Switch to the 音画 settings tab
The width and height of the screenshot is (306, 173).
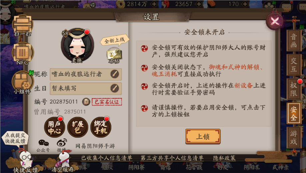click(294, 41)
